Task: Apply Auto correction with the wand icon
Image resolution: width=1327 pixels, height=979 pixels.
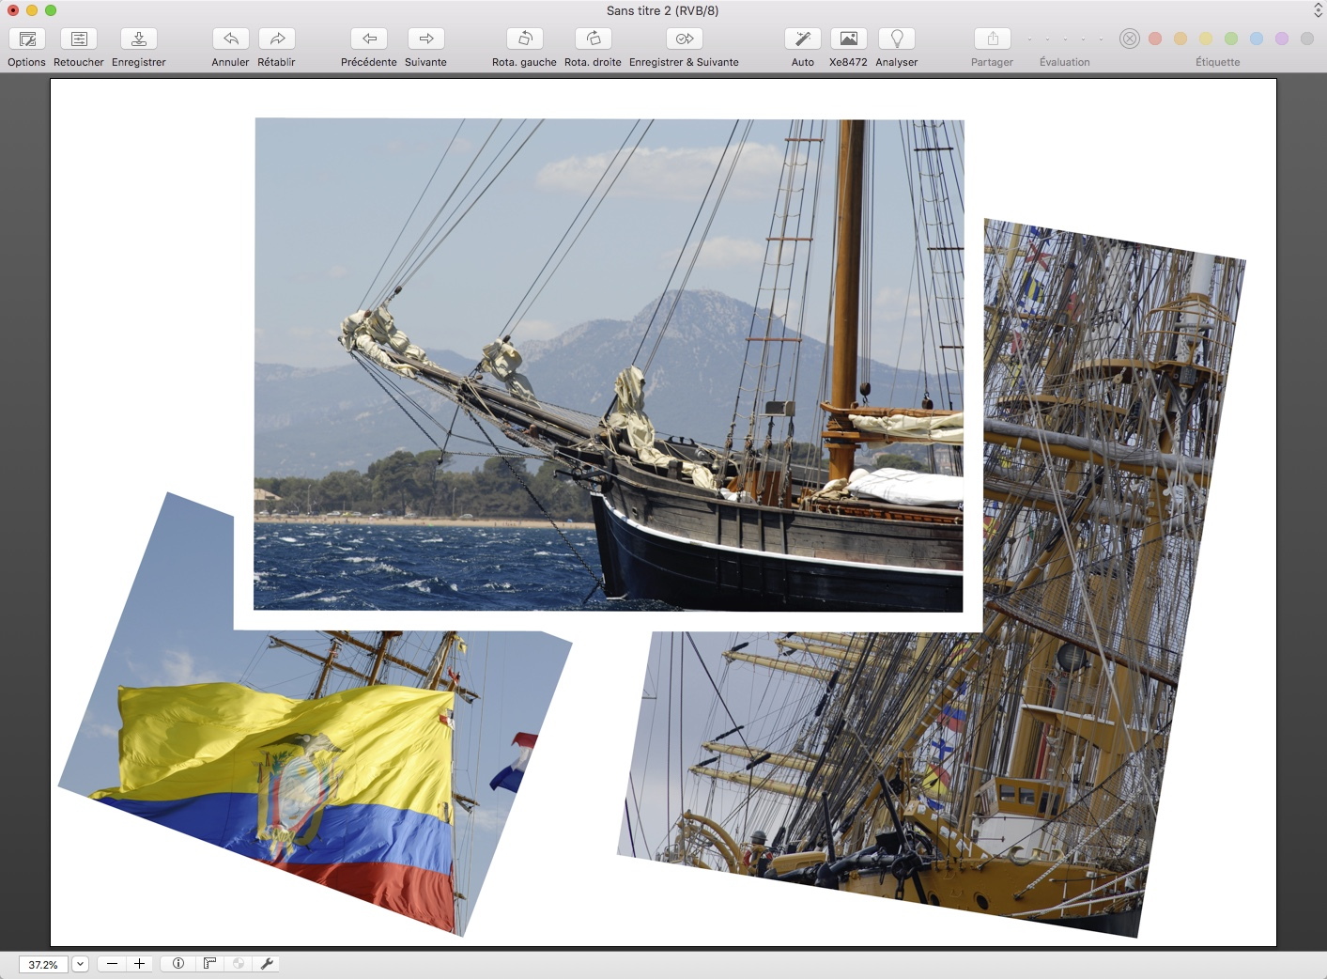Action: pos(803,39)
